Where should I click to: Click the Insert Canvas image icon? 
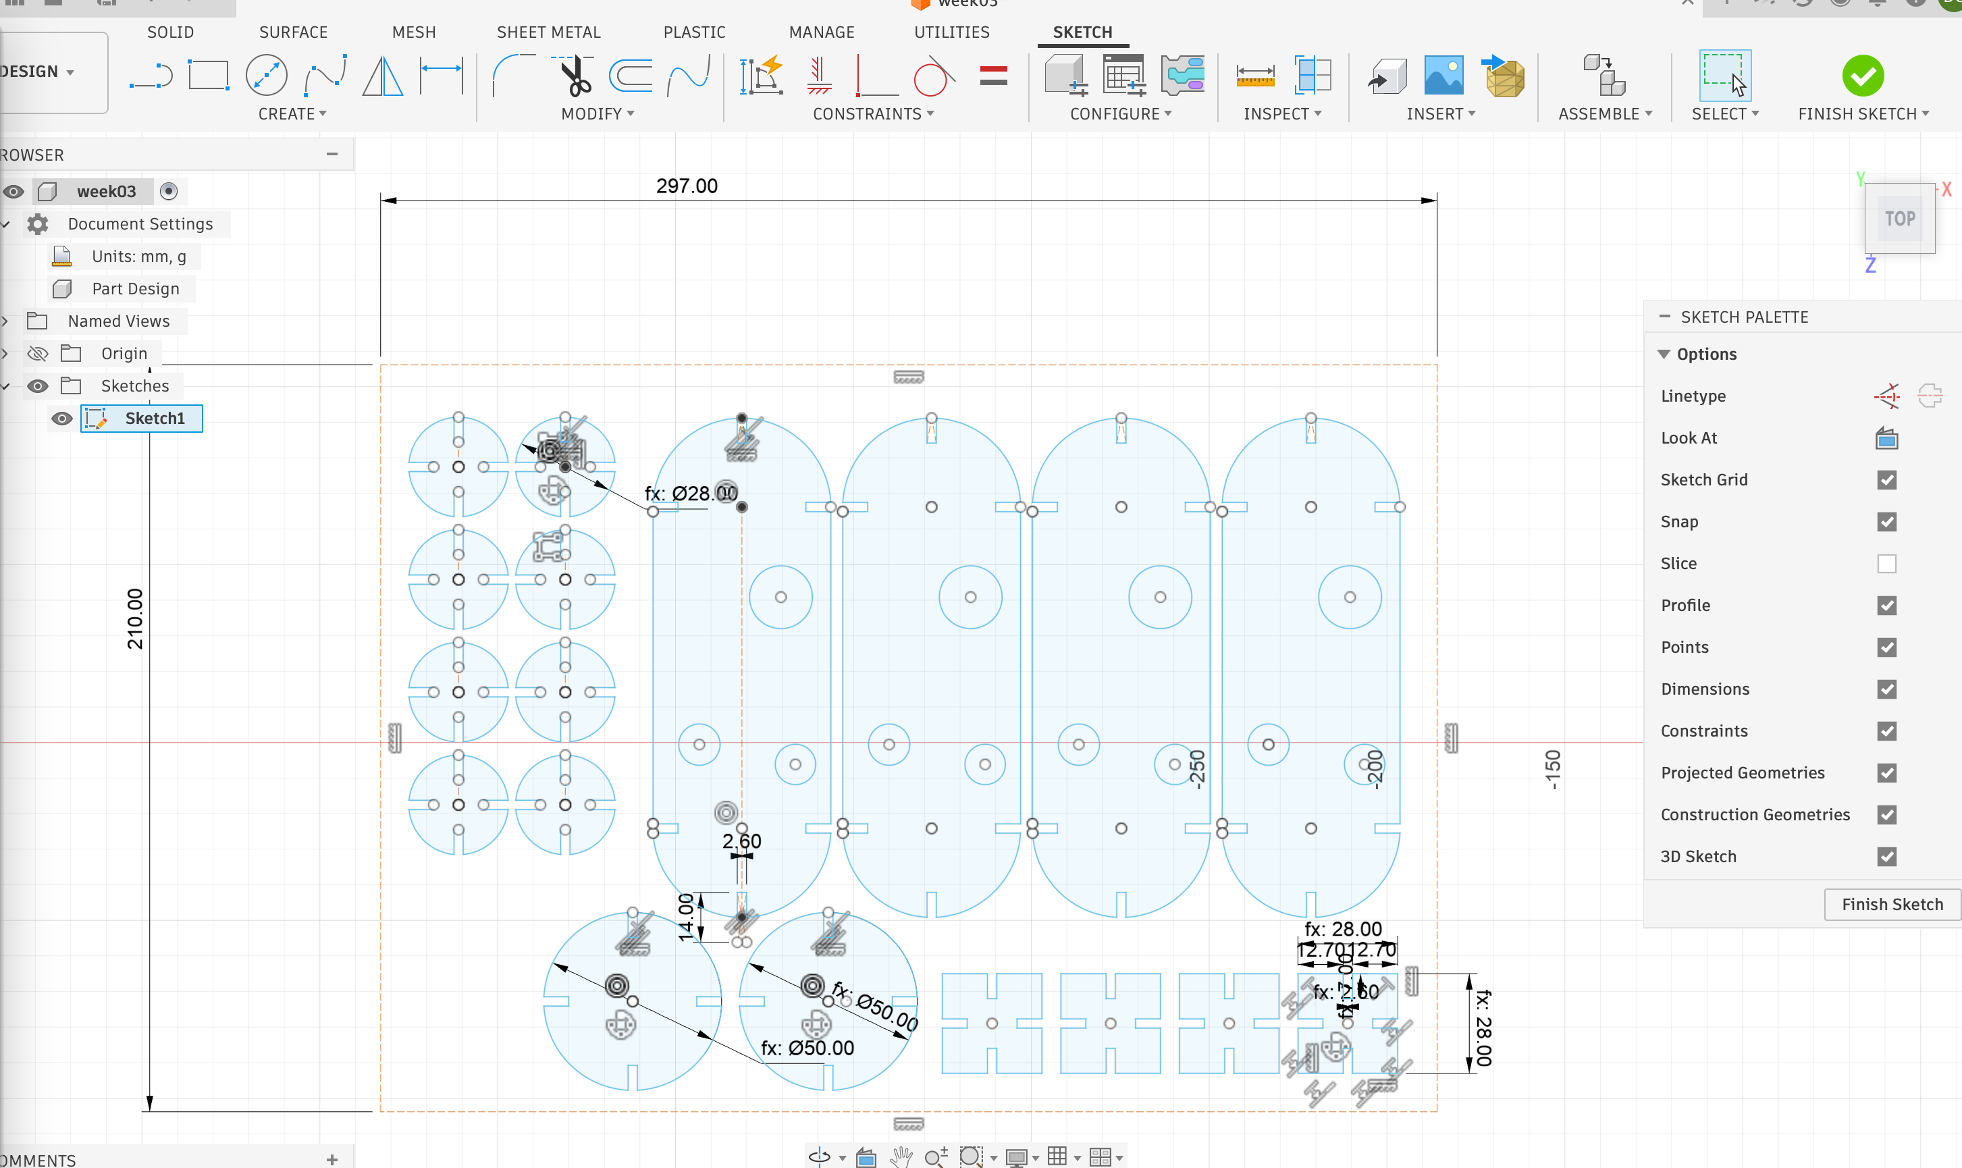click(x=1444, y=76)
